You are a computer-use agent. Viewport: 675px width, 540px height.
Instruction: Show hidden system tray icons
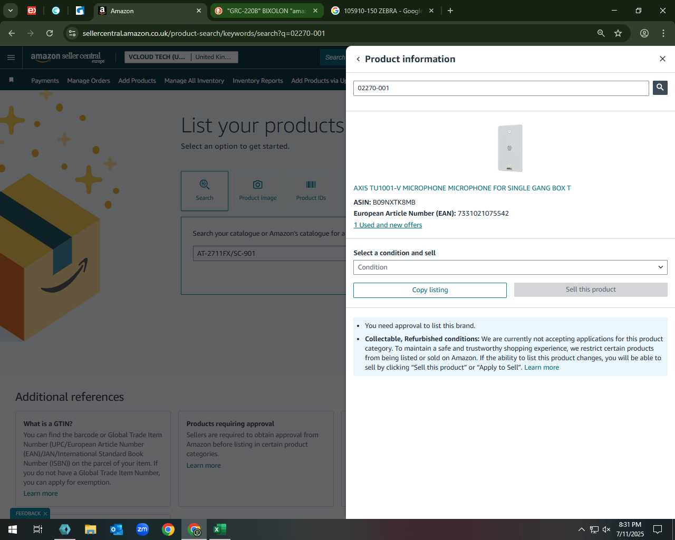click(581, 529)
